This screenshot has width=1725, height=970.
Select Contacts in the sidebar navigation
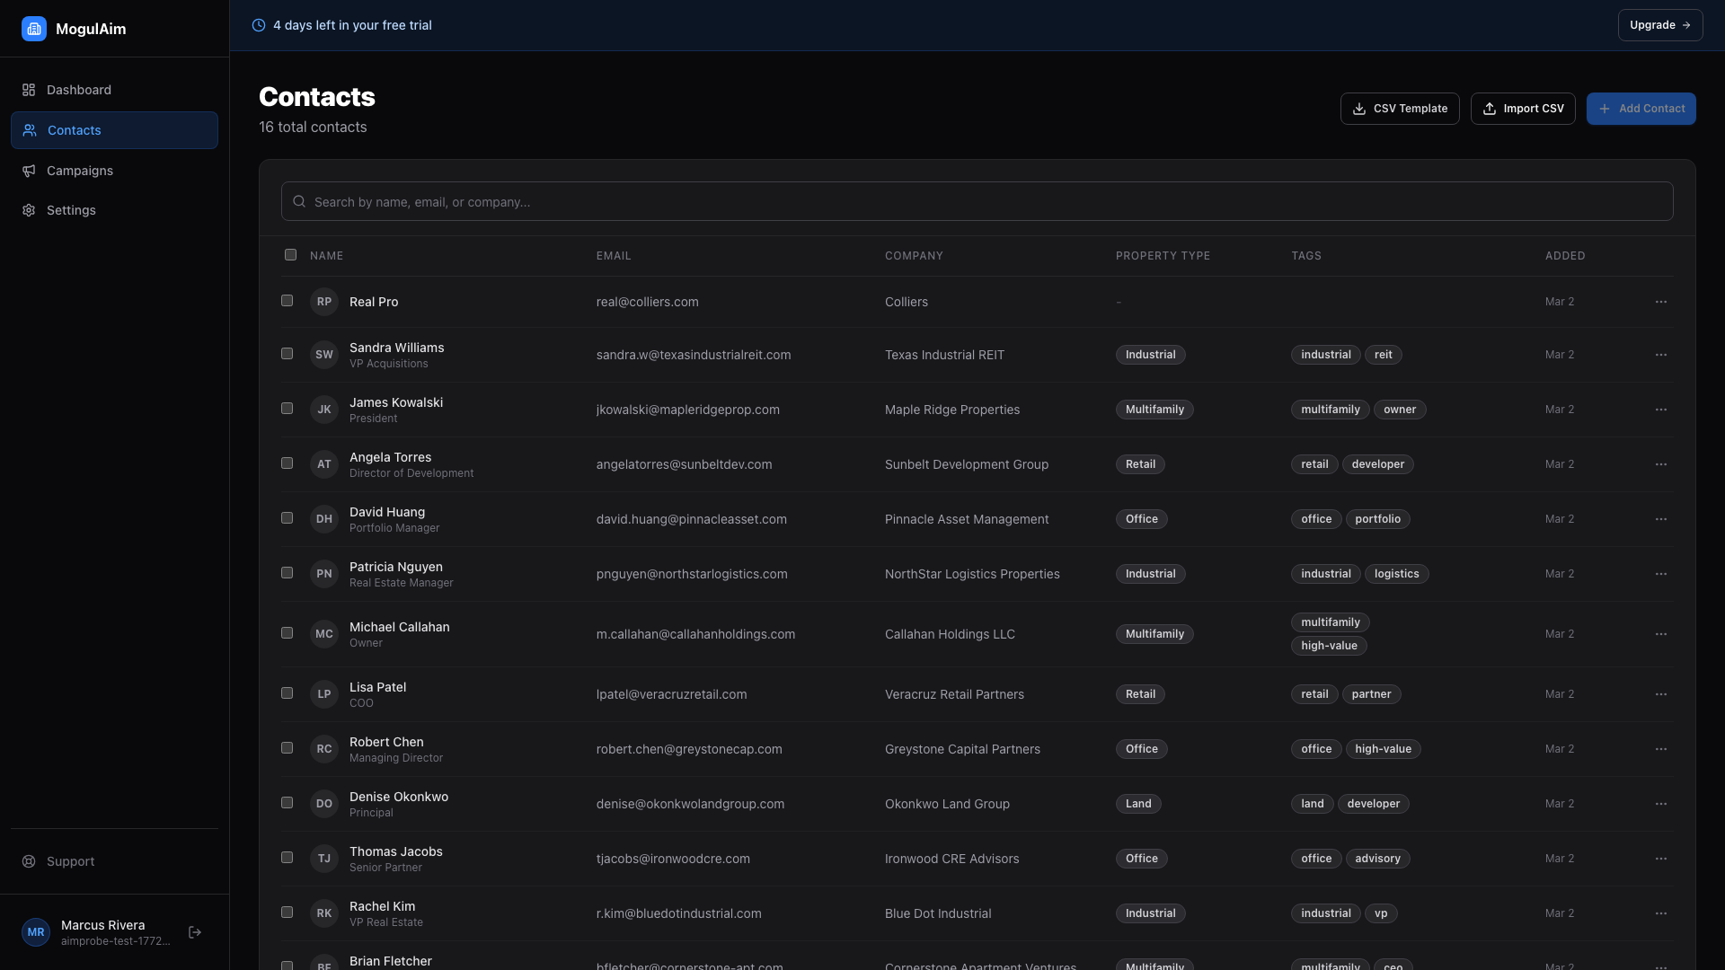(74, 130)
